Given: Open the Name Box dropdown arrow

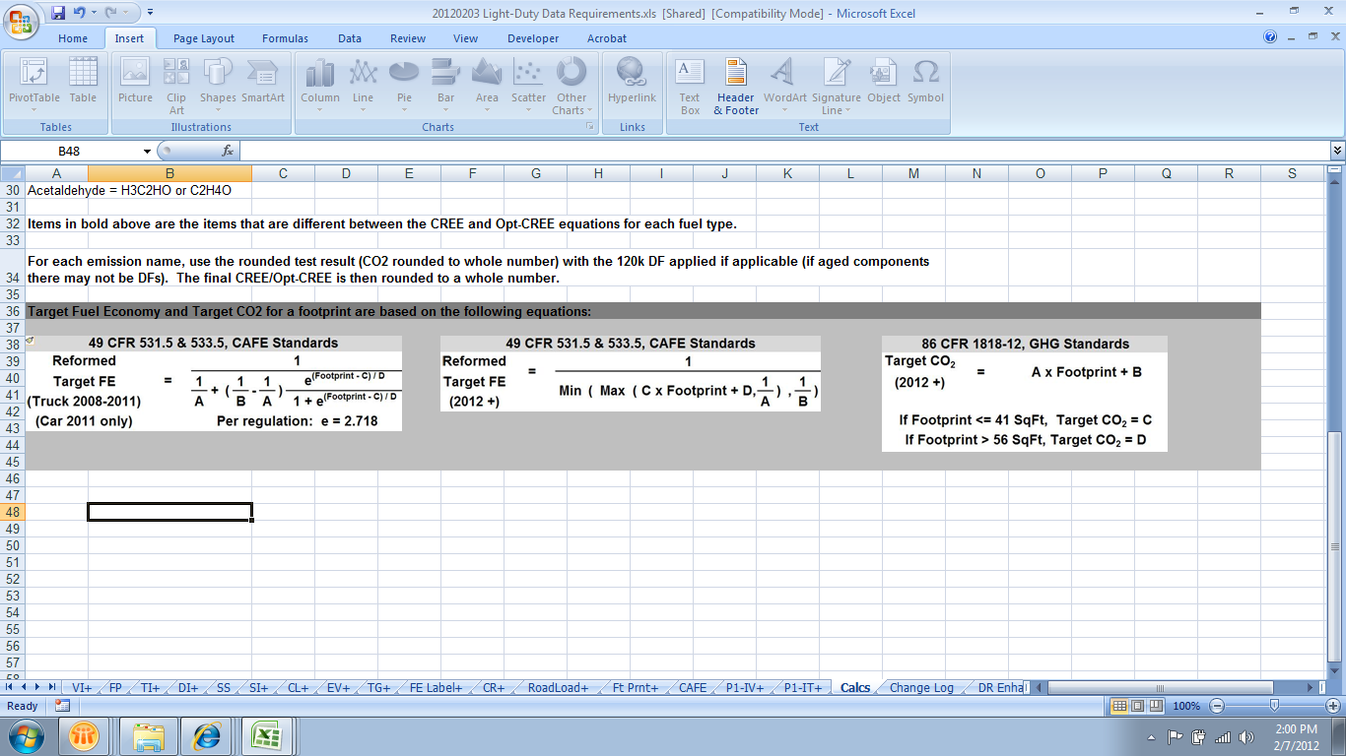Looking at the screenshot, I should (x=148, y=151).
